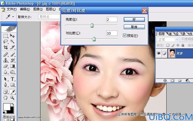Select the Blur tool

(6, 72)
